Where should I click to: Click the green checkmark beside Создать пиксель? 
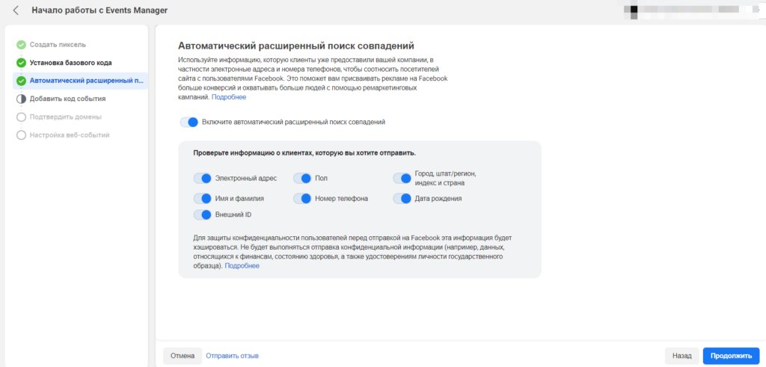21,45
